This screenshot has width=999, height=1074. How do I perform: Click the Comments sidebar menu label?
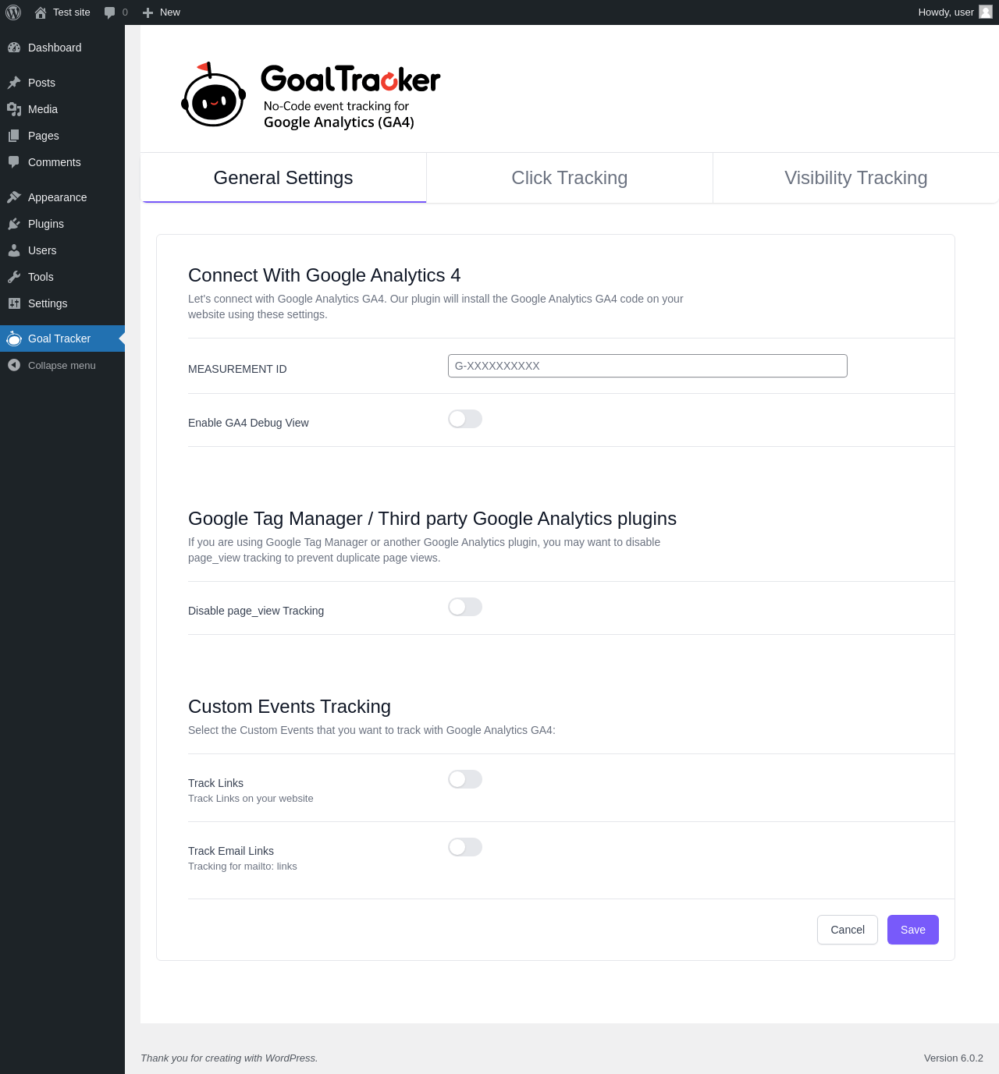55,162
